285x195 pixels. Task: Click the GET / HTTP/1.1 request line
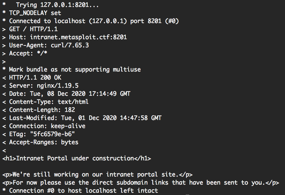coord(33,29)
